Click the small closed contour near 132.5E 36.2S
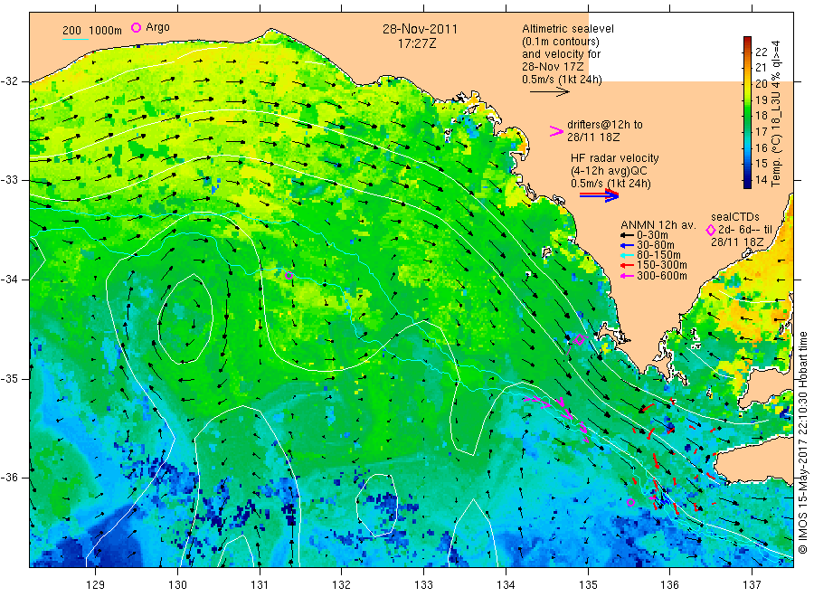The image size is (814, 597). tap(377, 505)
